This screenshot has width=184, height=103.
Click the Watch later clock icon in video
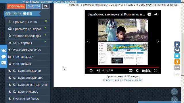pyautogui.click(x=149, y=14)
